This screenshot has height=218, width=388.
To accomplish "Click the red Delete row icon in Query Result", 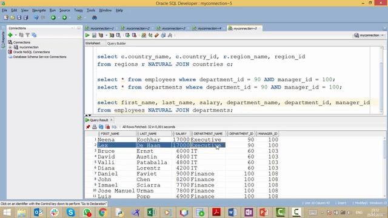I will point(107,127).
